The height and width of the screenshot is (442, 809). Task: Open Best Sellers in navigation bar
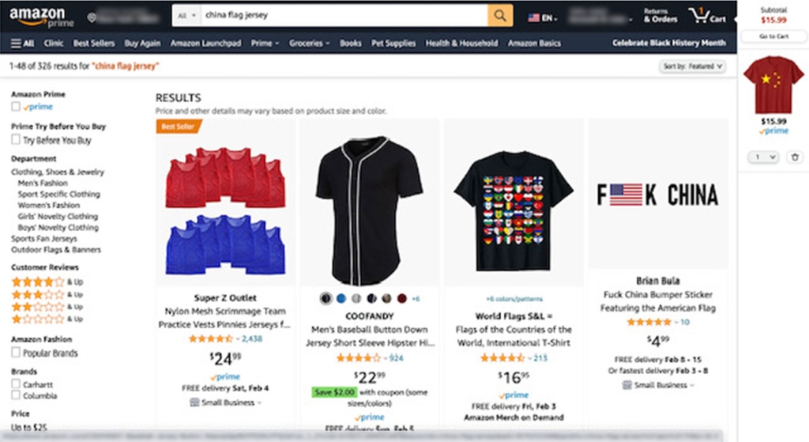[x=94, y=43]
